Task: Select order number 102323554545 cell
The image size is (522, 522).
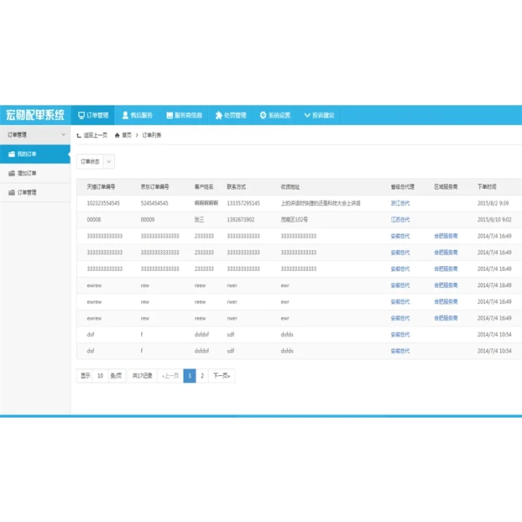Action: (x=103, y=203)
